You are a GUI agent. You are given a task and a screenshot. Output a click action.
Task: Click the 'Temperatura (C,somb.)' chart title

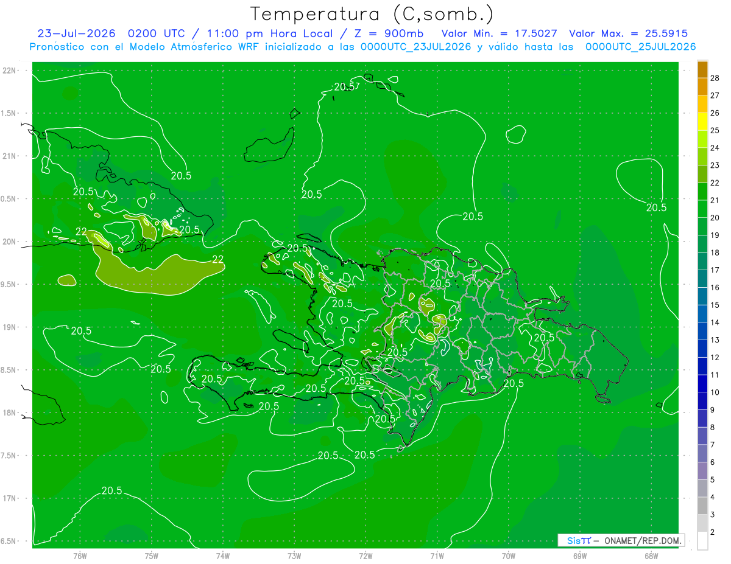372,13
